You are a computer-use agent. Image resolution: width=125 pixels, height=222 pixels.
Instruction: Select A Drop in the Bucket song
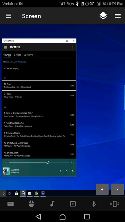[x=39, y=115]
